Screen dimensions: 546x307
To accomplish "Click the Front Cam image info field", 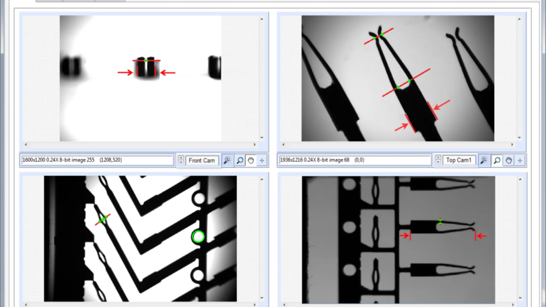I will point(97,160).
